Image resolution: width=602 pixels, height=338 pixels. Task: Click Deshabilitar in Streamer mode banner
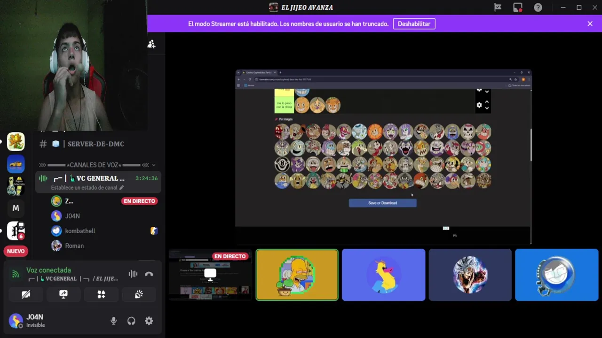414,24
